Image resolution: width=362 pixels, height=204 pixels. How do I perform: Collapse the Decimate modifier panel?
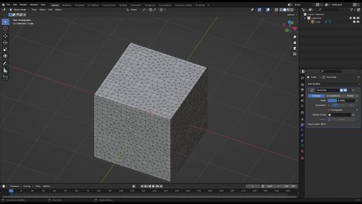(x=309, y=90)
